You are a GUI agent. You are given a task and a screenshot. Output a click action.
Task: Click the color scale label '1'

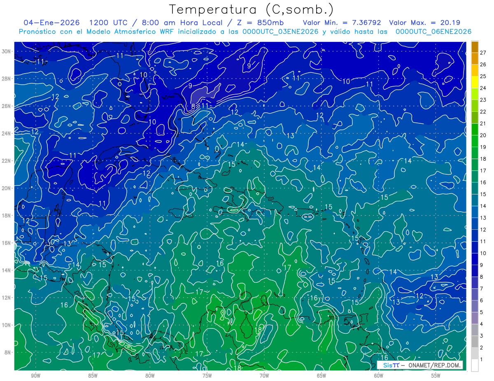[481, 360]
